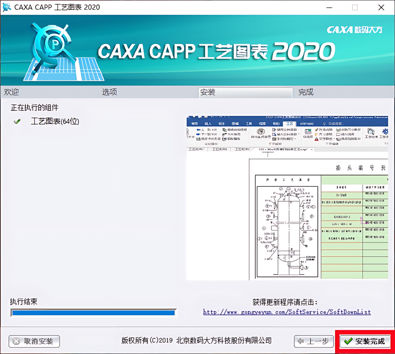This screenshot has width=395, height=354.
Task: Select the 安装 step tab
Action: (245, 93)
